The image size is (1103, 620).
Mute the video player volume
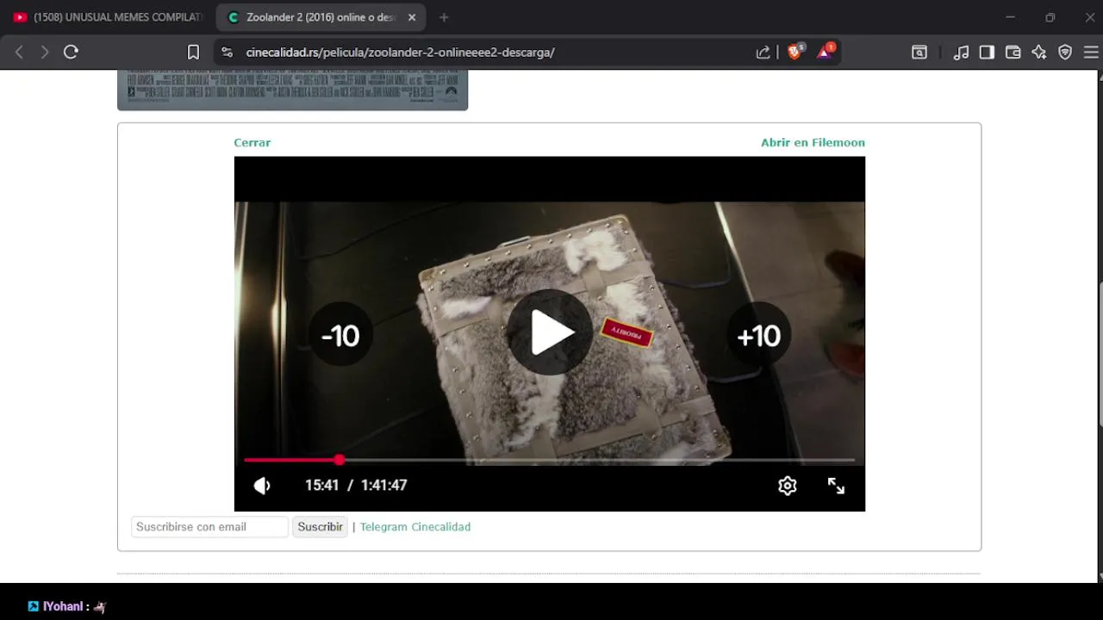(x=262, y=486)
